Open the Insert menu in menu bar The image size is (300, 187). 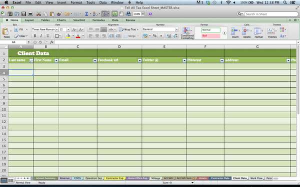[x=62, y=2]
